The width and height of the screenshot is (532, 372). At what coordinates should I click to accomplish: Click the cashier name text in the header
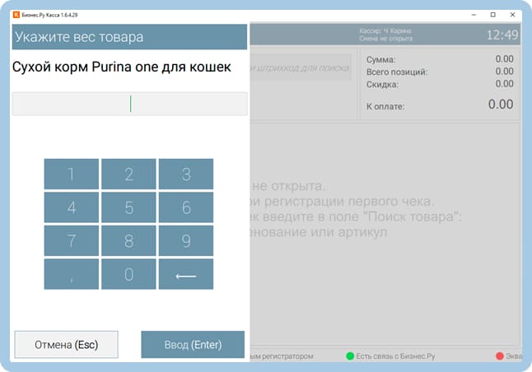(x=385, y=30)
